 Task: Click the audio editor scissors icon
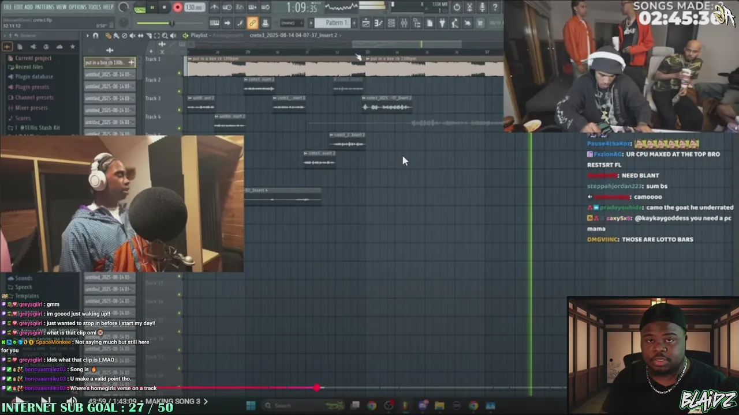click(x=469, y=7)
